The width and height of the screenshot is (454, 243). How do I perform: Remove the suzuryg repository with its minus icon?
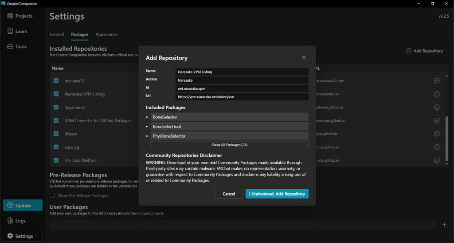437,147
